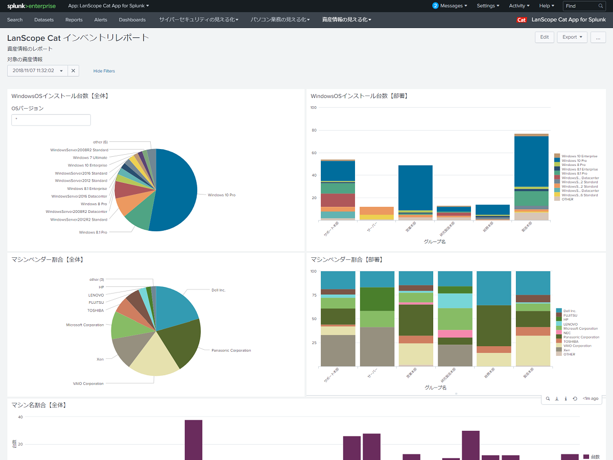613x460 pixels.
Task: Click the <1m ago refresh timestamp
Action: [x=591, y=399]
